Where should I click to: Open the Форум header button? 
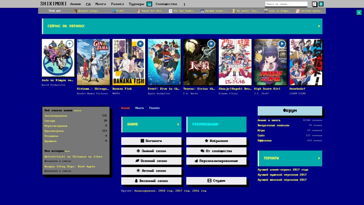point(290,110)
